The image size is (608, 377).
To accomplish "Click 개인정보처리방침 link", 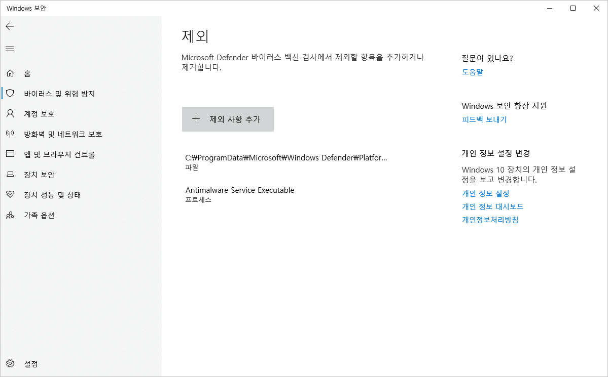I will click(x=490, y=220).
